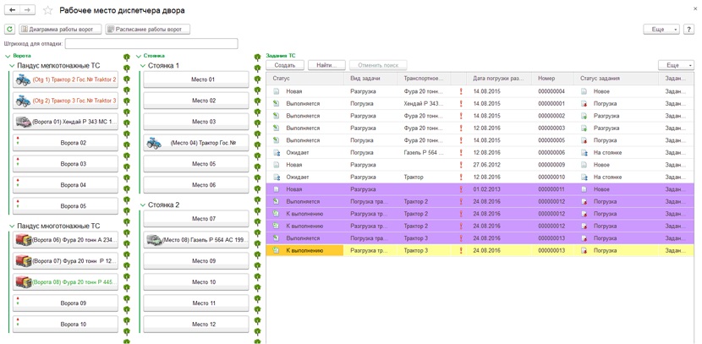Screen dimensions: 702x344
Task: Click the green refresh icon
Action: [x=9, y=29]
